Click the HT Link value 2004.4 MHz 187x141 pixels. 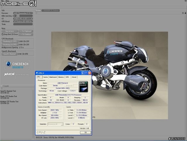[x=55, y=118]
